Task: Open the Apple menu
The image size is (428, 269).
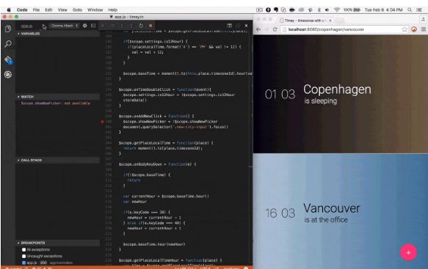Action: [9, 10]
